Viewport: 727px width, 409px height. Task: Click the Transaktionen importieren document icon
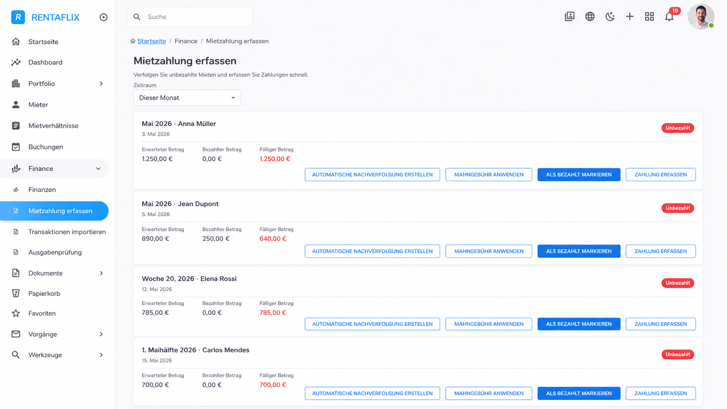tap(16, 232)
